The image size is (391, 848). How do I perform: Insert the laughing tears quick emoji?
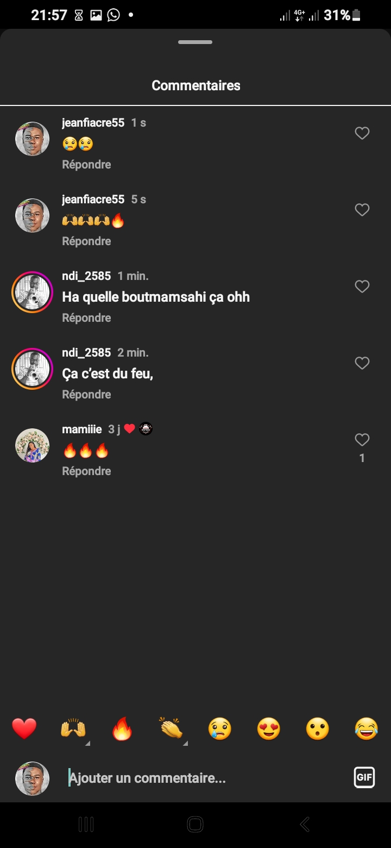tap(367, 728)
